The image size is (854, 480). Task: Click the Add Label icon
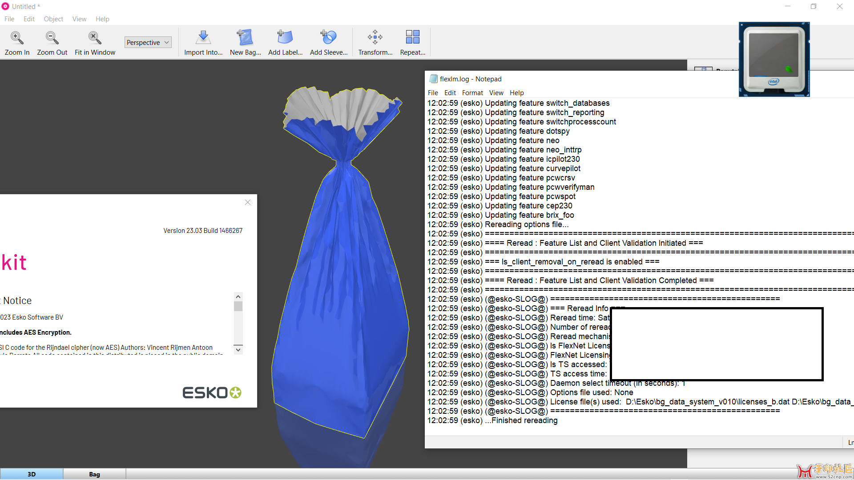coord(285,38)
